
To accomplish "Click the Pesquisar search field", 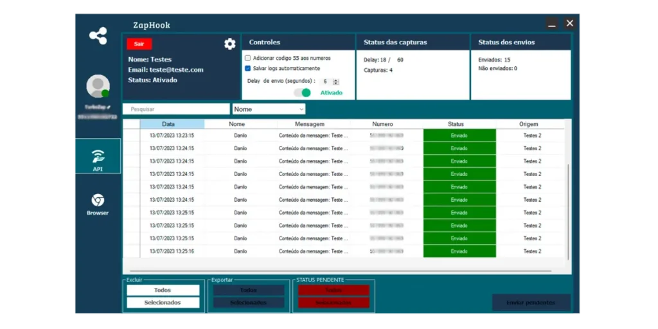I will pos(176,109).
